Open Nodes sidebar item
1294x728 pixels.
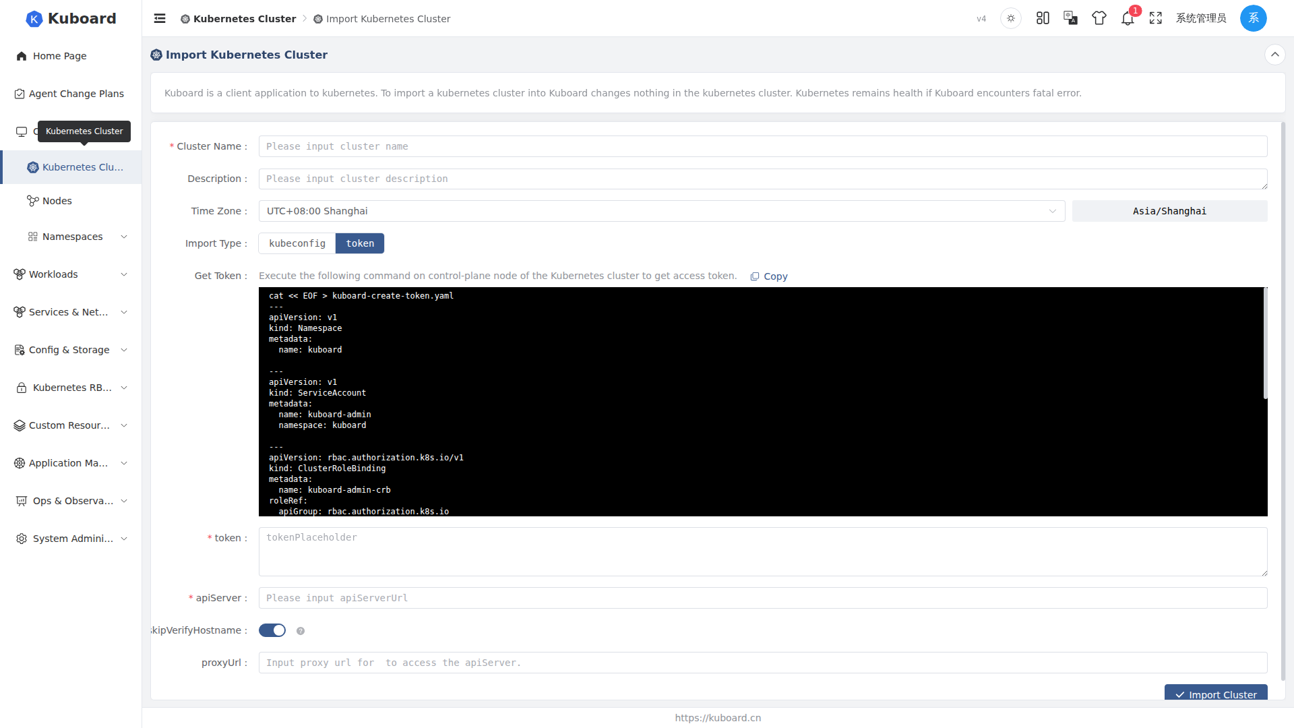coord(71,201)
